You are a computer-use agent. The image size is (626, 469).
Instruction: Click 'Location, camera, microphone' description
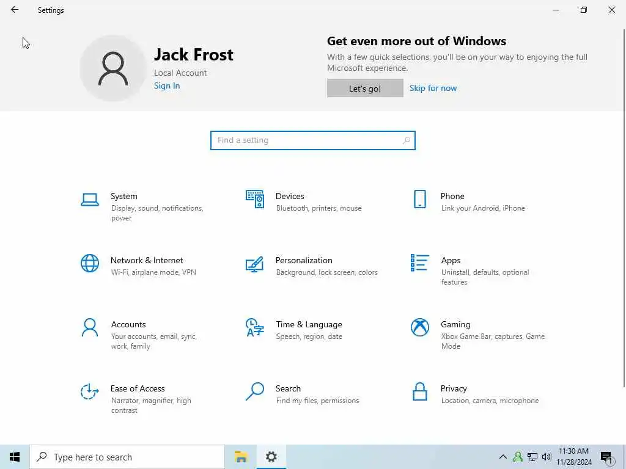490,401
